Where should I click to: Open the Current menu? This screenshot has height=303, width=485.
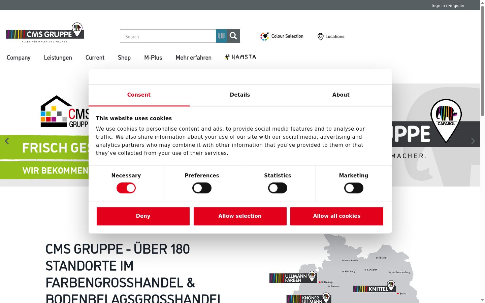tap(95, 58)
